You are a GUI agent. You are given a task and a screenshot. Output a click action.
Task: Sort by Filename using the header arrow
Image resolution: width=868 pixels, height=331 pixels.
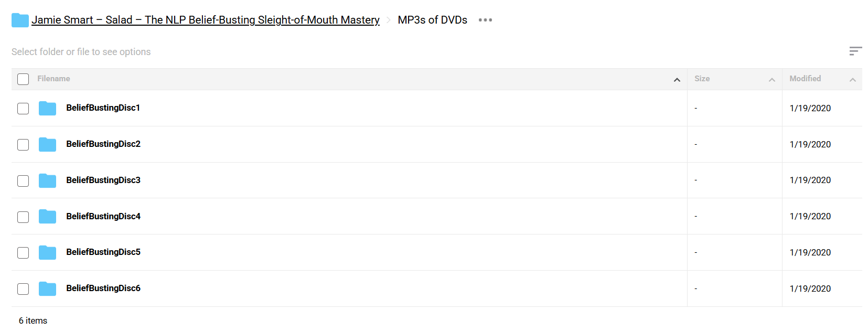coord(677,80)
